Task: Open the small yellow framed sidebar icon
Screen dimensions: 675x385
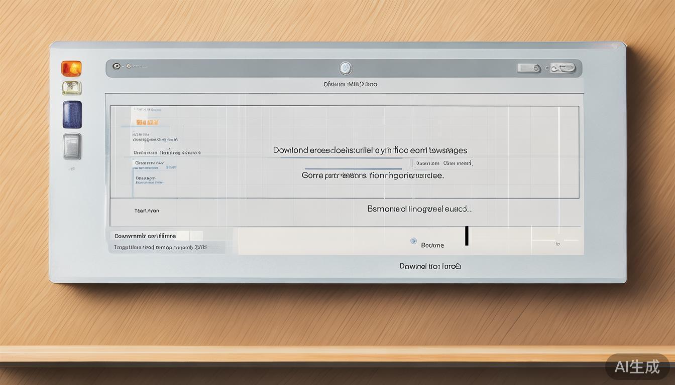Action: 72,88
